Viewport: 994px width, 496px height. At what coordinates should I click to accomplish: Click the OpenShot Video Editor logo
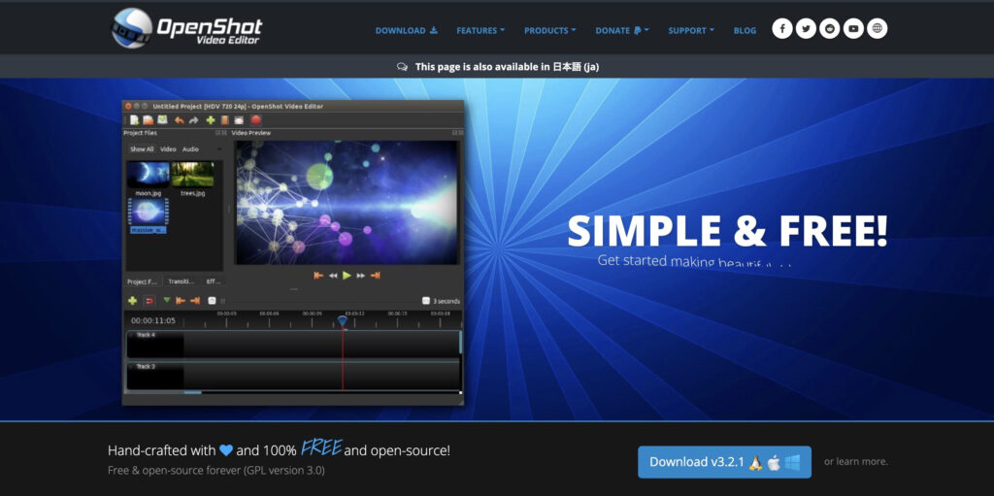coord(186,28)
